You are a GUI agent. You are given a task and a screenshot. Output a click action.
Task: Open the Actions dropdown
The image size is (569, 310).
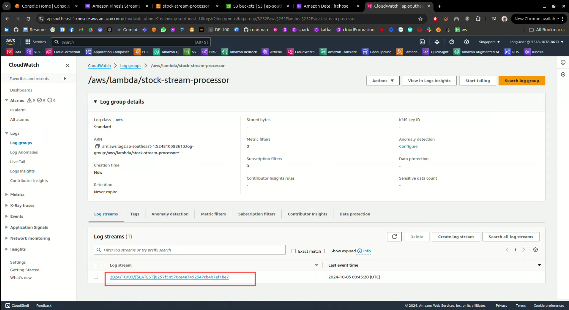tap(382, 81)
